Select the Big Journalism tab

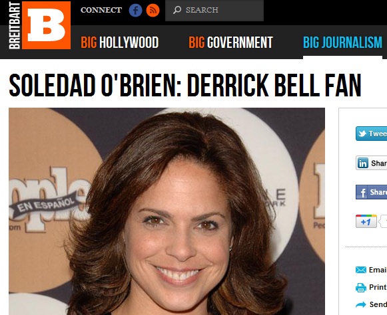342,43
